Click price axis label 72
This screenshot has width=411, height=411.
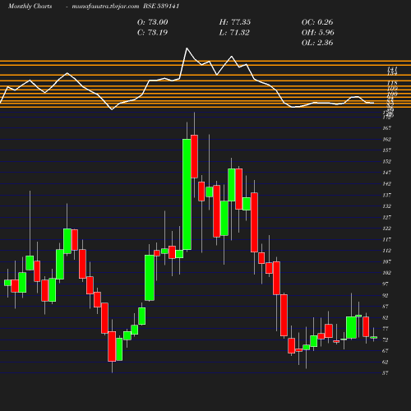(x=386, y=339)
